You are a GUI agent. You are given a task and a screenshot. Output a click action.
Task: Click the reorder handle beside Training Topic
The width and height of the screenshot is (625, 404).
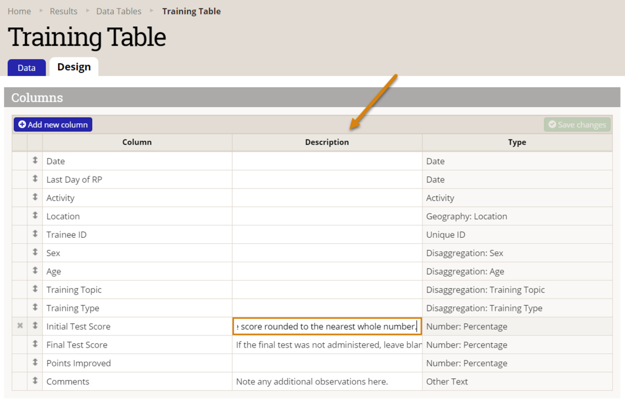pos(35,289)
